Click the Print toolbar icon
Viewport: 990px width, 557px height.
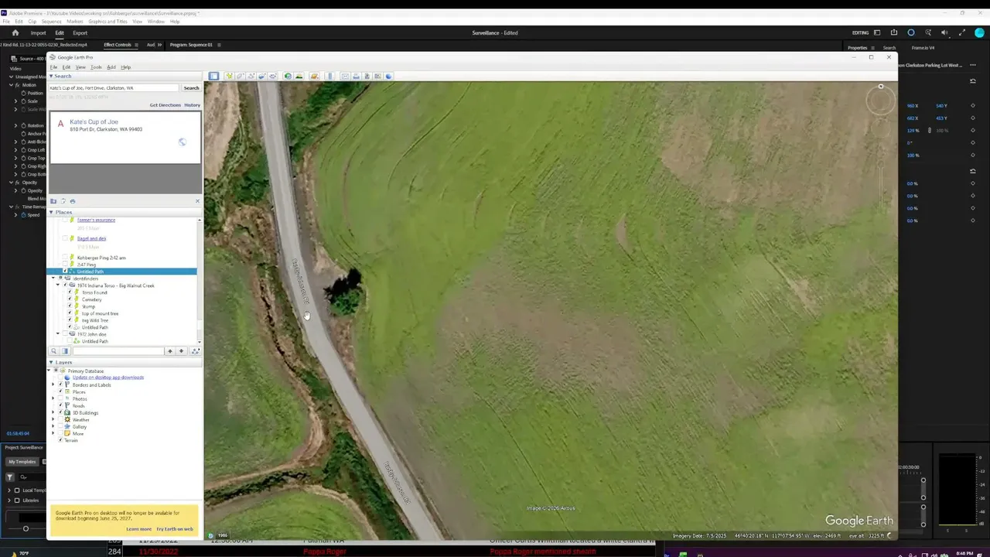(356, 76)
